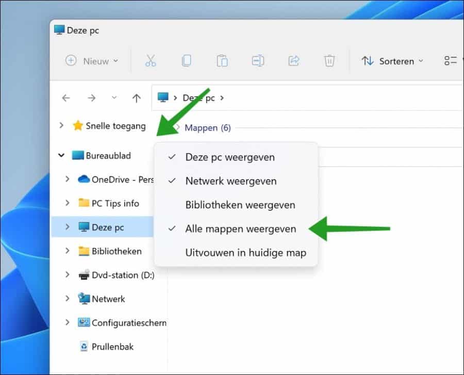Uncheck Deze pc weergeven option
464x375 pixels.
click(230, 157)
